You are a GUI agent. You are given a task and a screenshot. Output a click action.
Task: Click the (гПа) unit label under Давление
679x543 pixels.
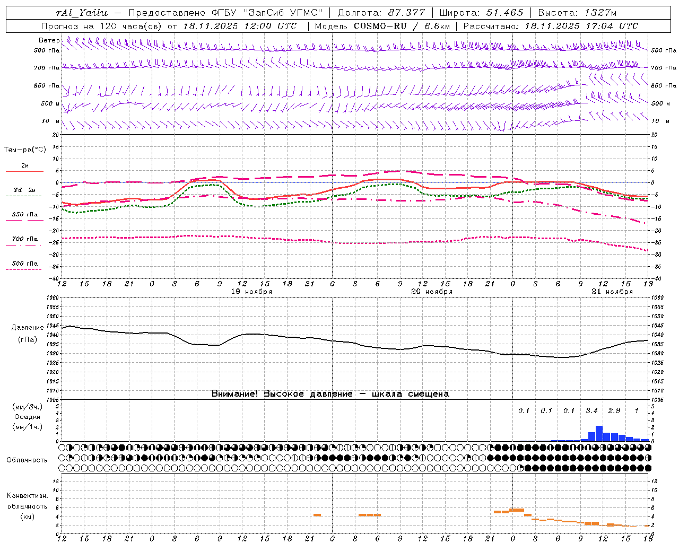28,340
